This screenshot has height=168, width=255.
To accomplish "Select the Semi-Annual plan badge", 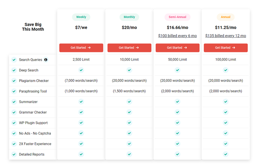I will click(x=177, y=17).
